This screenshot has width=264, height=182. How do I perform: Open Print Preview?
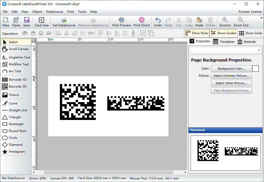point(121,22)
